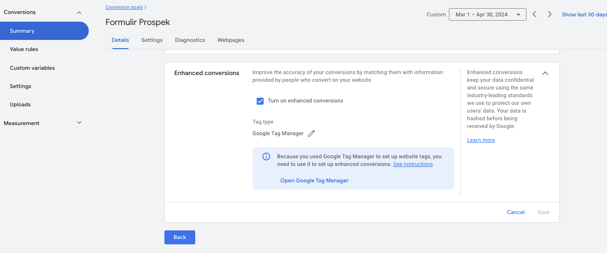
Task: Select Summary in the sidebar
Action: point(44,31)
